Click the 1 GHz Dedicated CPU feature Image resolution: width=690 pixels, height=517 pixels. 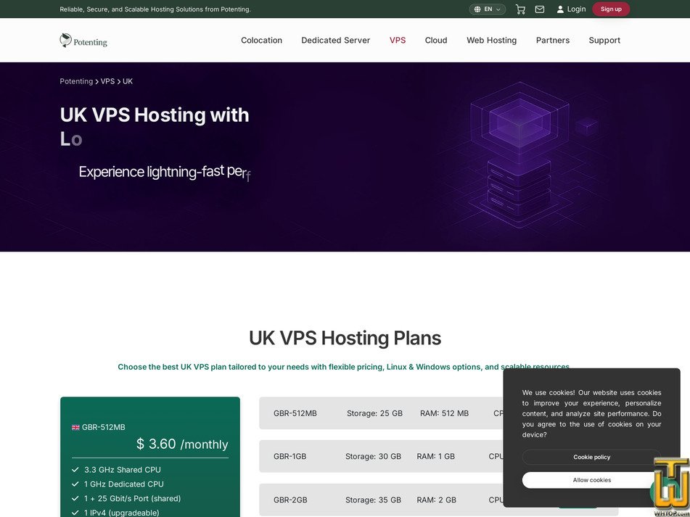point(123,484)
